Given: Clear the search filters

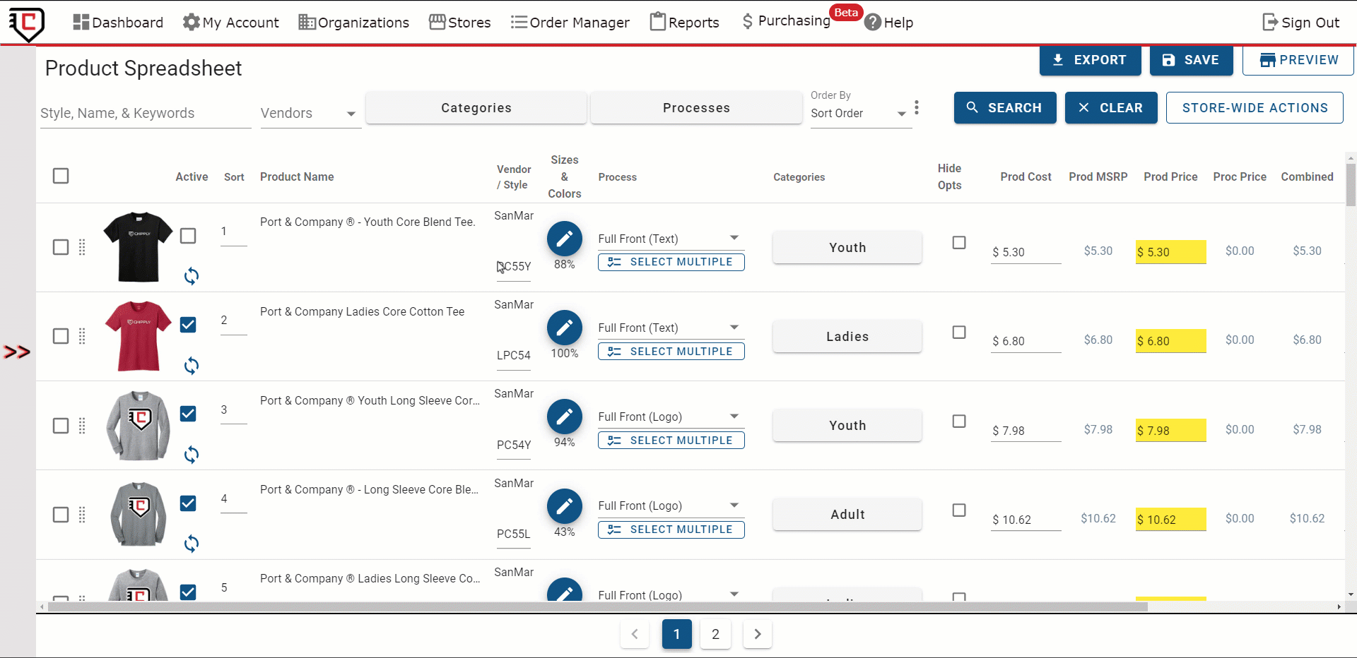Looking at the screenshot, I should coord(1111,108).
